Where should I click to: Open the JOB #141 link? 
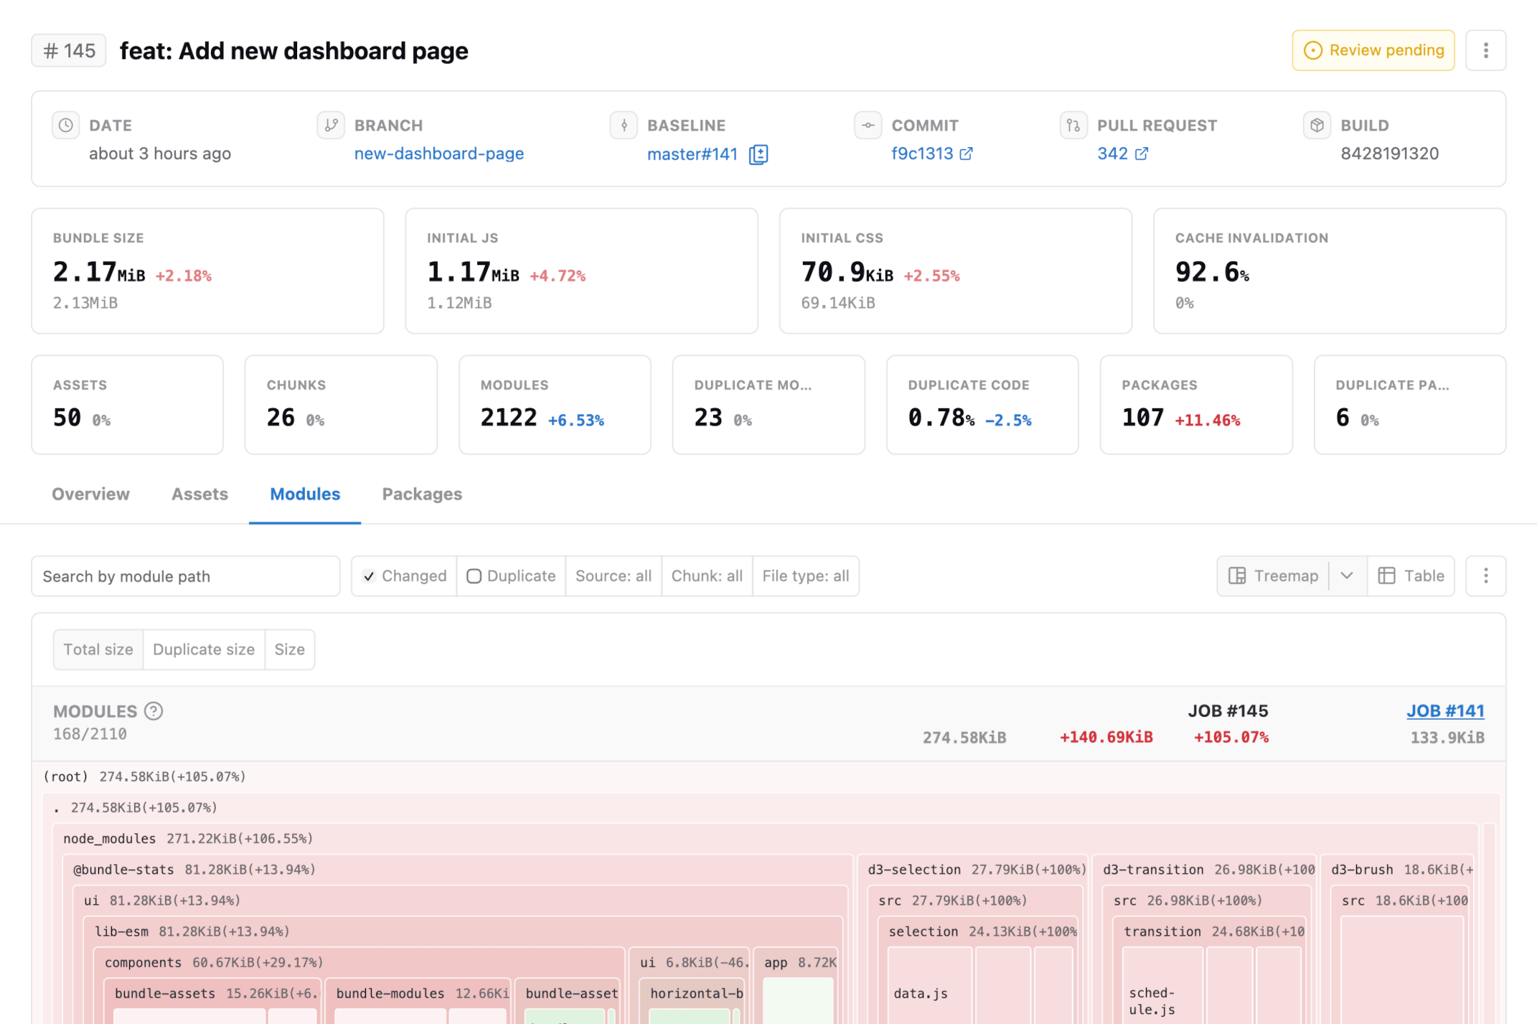point(1445,710)
